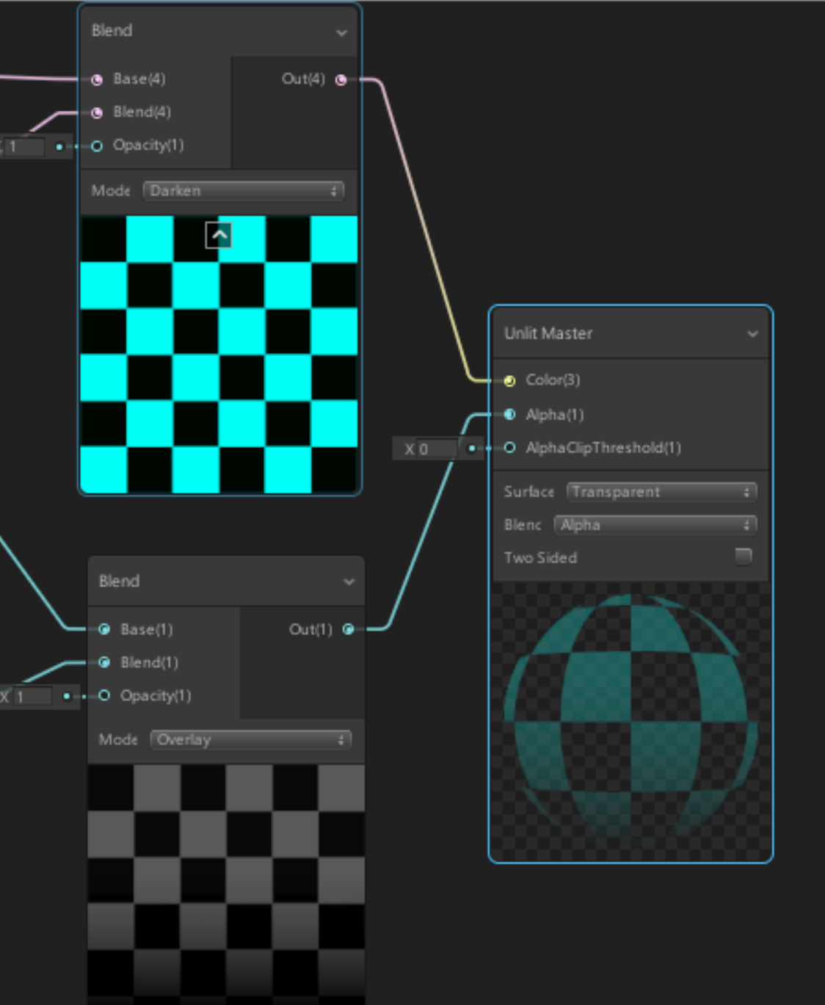The height and width of the screenshot is (1005, 825).
Task: Collapse the Overlay Blend node using header chevron
Action: [x=349, y=581]
